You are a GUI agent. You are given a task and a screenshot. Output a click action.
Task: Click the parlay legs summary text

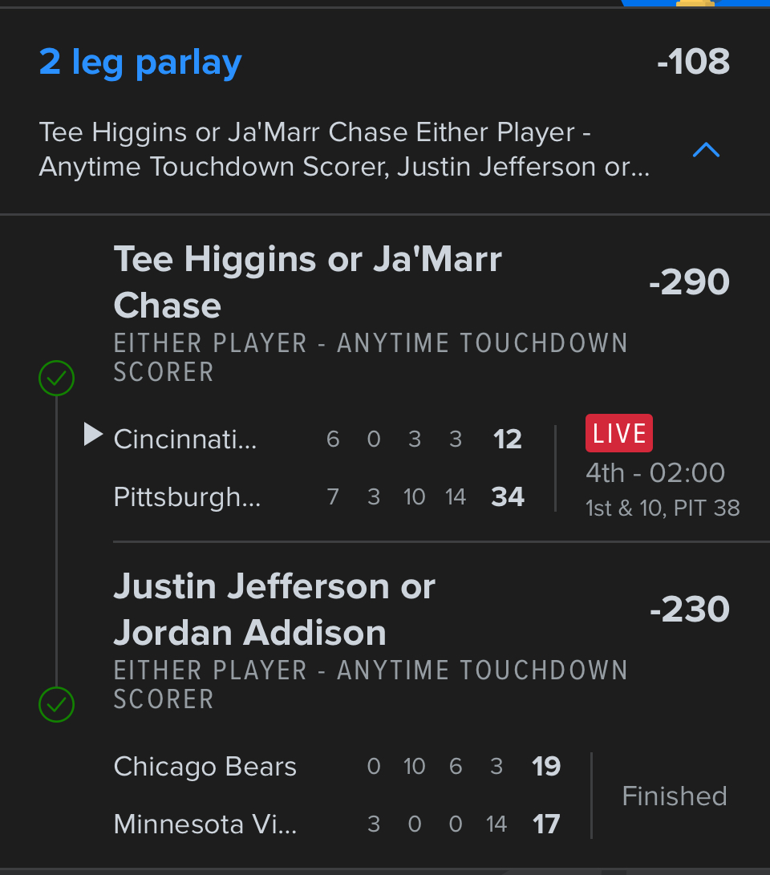(x=344, y=150)
